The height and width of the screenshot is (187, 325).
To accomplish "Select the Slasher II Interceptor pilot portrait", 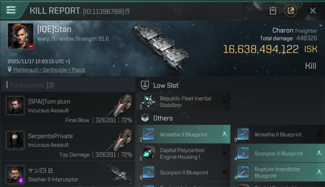I will (15, 175).
